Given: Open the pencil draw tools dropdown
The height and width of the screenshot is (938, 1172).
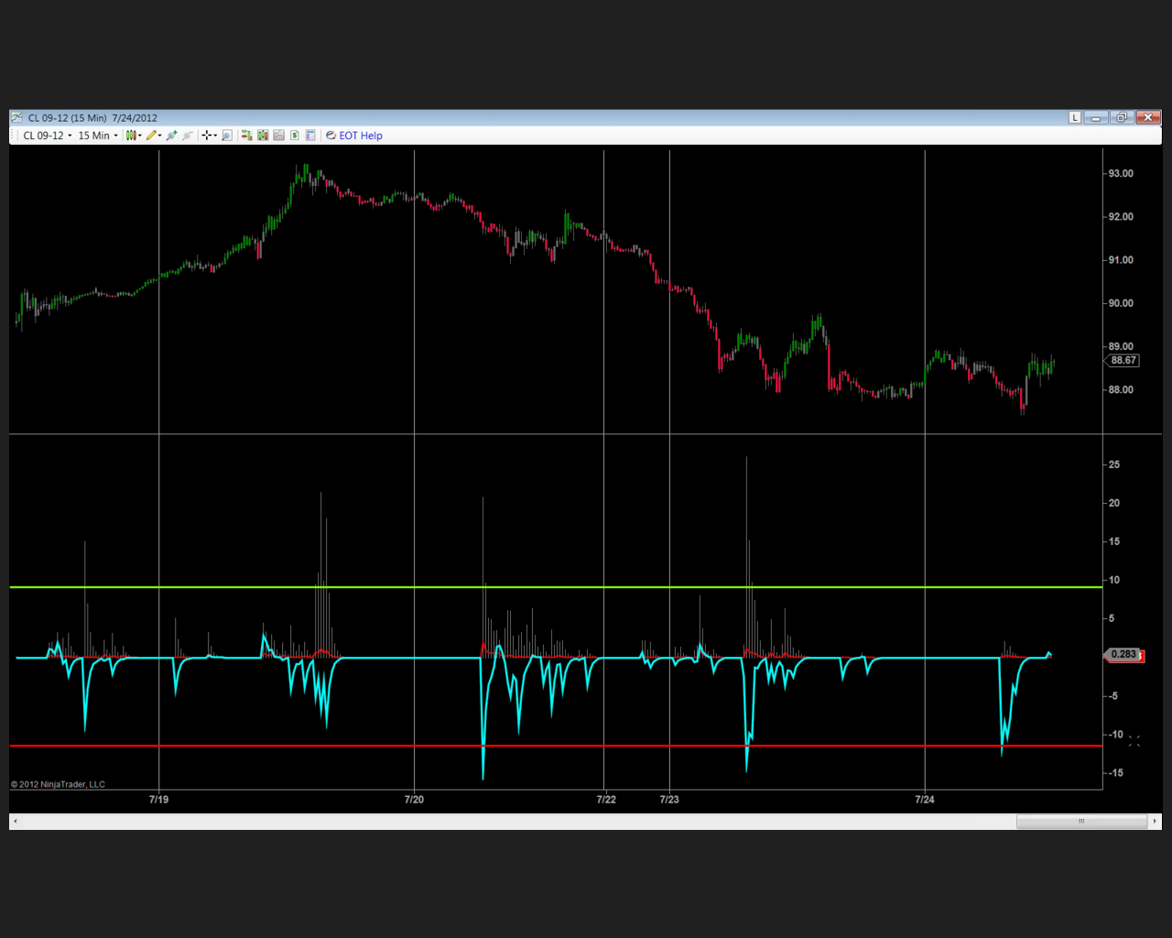Looking at the screenshot, I should (x=154, y=136).
